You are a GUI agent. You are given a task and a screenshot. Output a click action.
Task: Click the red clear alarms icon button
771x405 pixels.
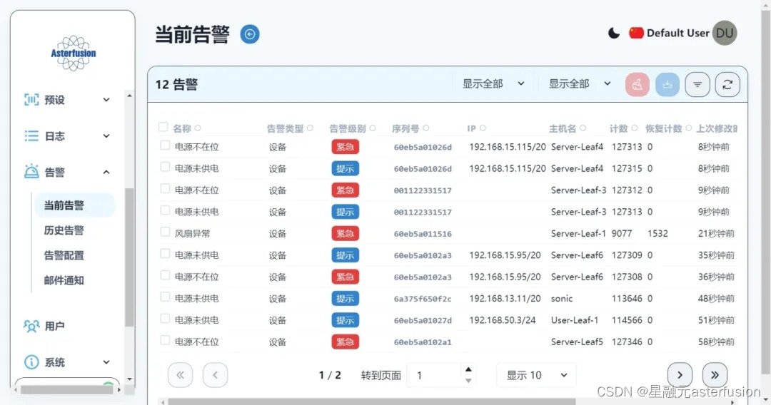(638, 84)
